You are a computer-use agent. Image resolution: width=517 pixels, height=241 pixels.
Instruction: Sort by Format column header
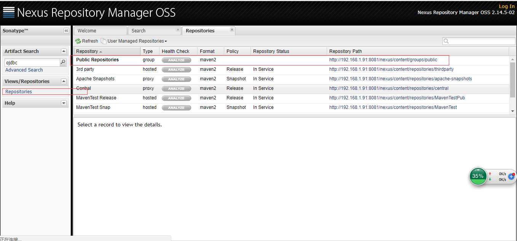(x=211, y=51)
